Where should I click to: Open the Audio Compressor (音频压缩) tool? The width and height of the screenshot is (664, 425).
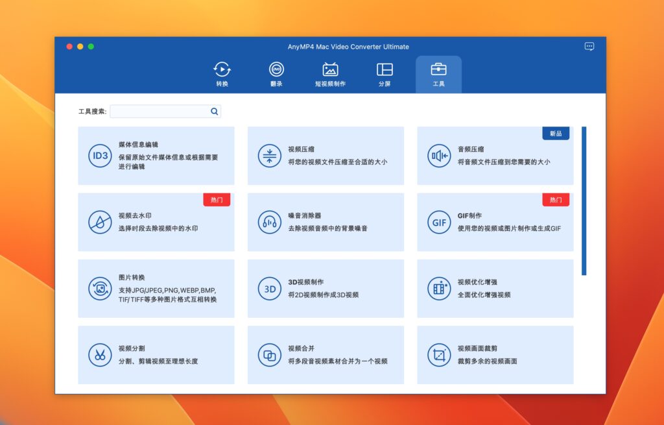click(495, 156)
